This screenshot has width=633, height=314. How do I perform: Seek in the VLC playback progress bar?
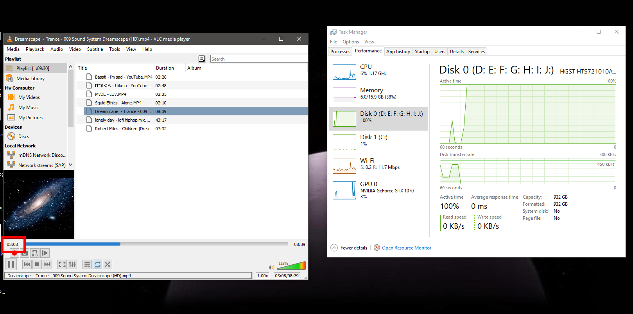pos(157,244)
